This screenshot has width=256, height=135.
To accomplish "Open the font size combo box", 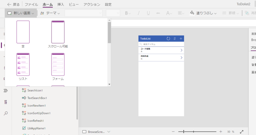I will tap(113, 13).
